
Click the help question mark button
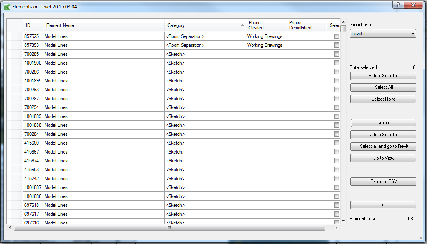tap(398, 5)
